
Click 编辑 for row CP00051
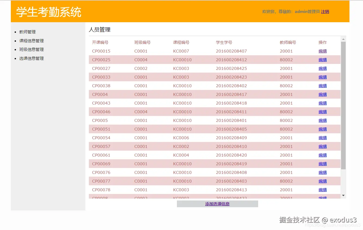click(323, 129)
